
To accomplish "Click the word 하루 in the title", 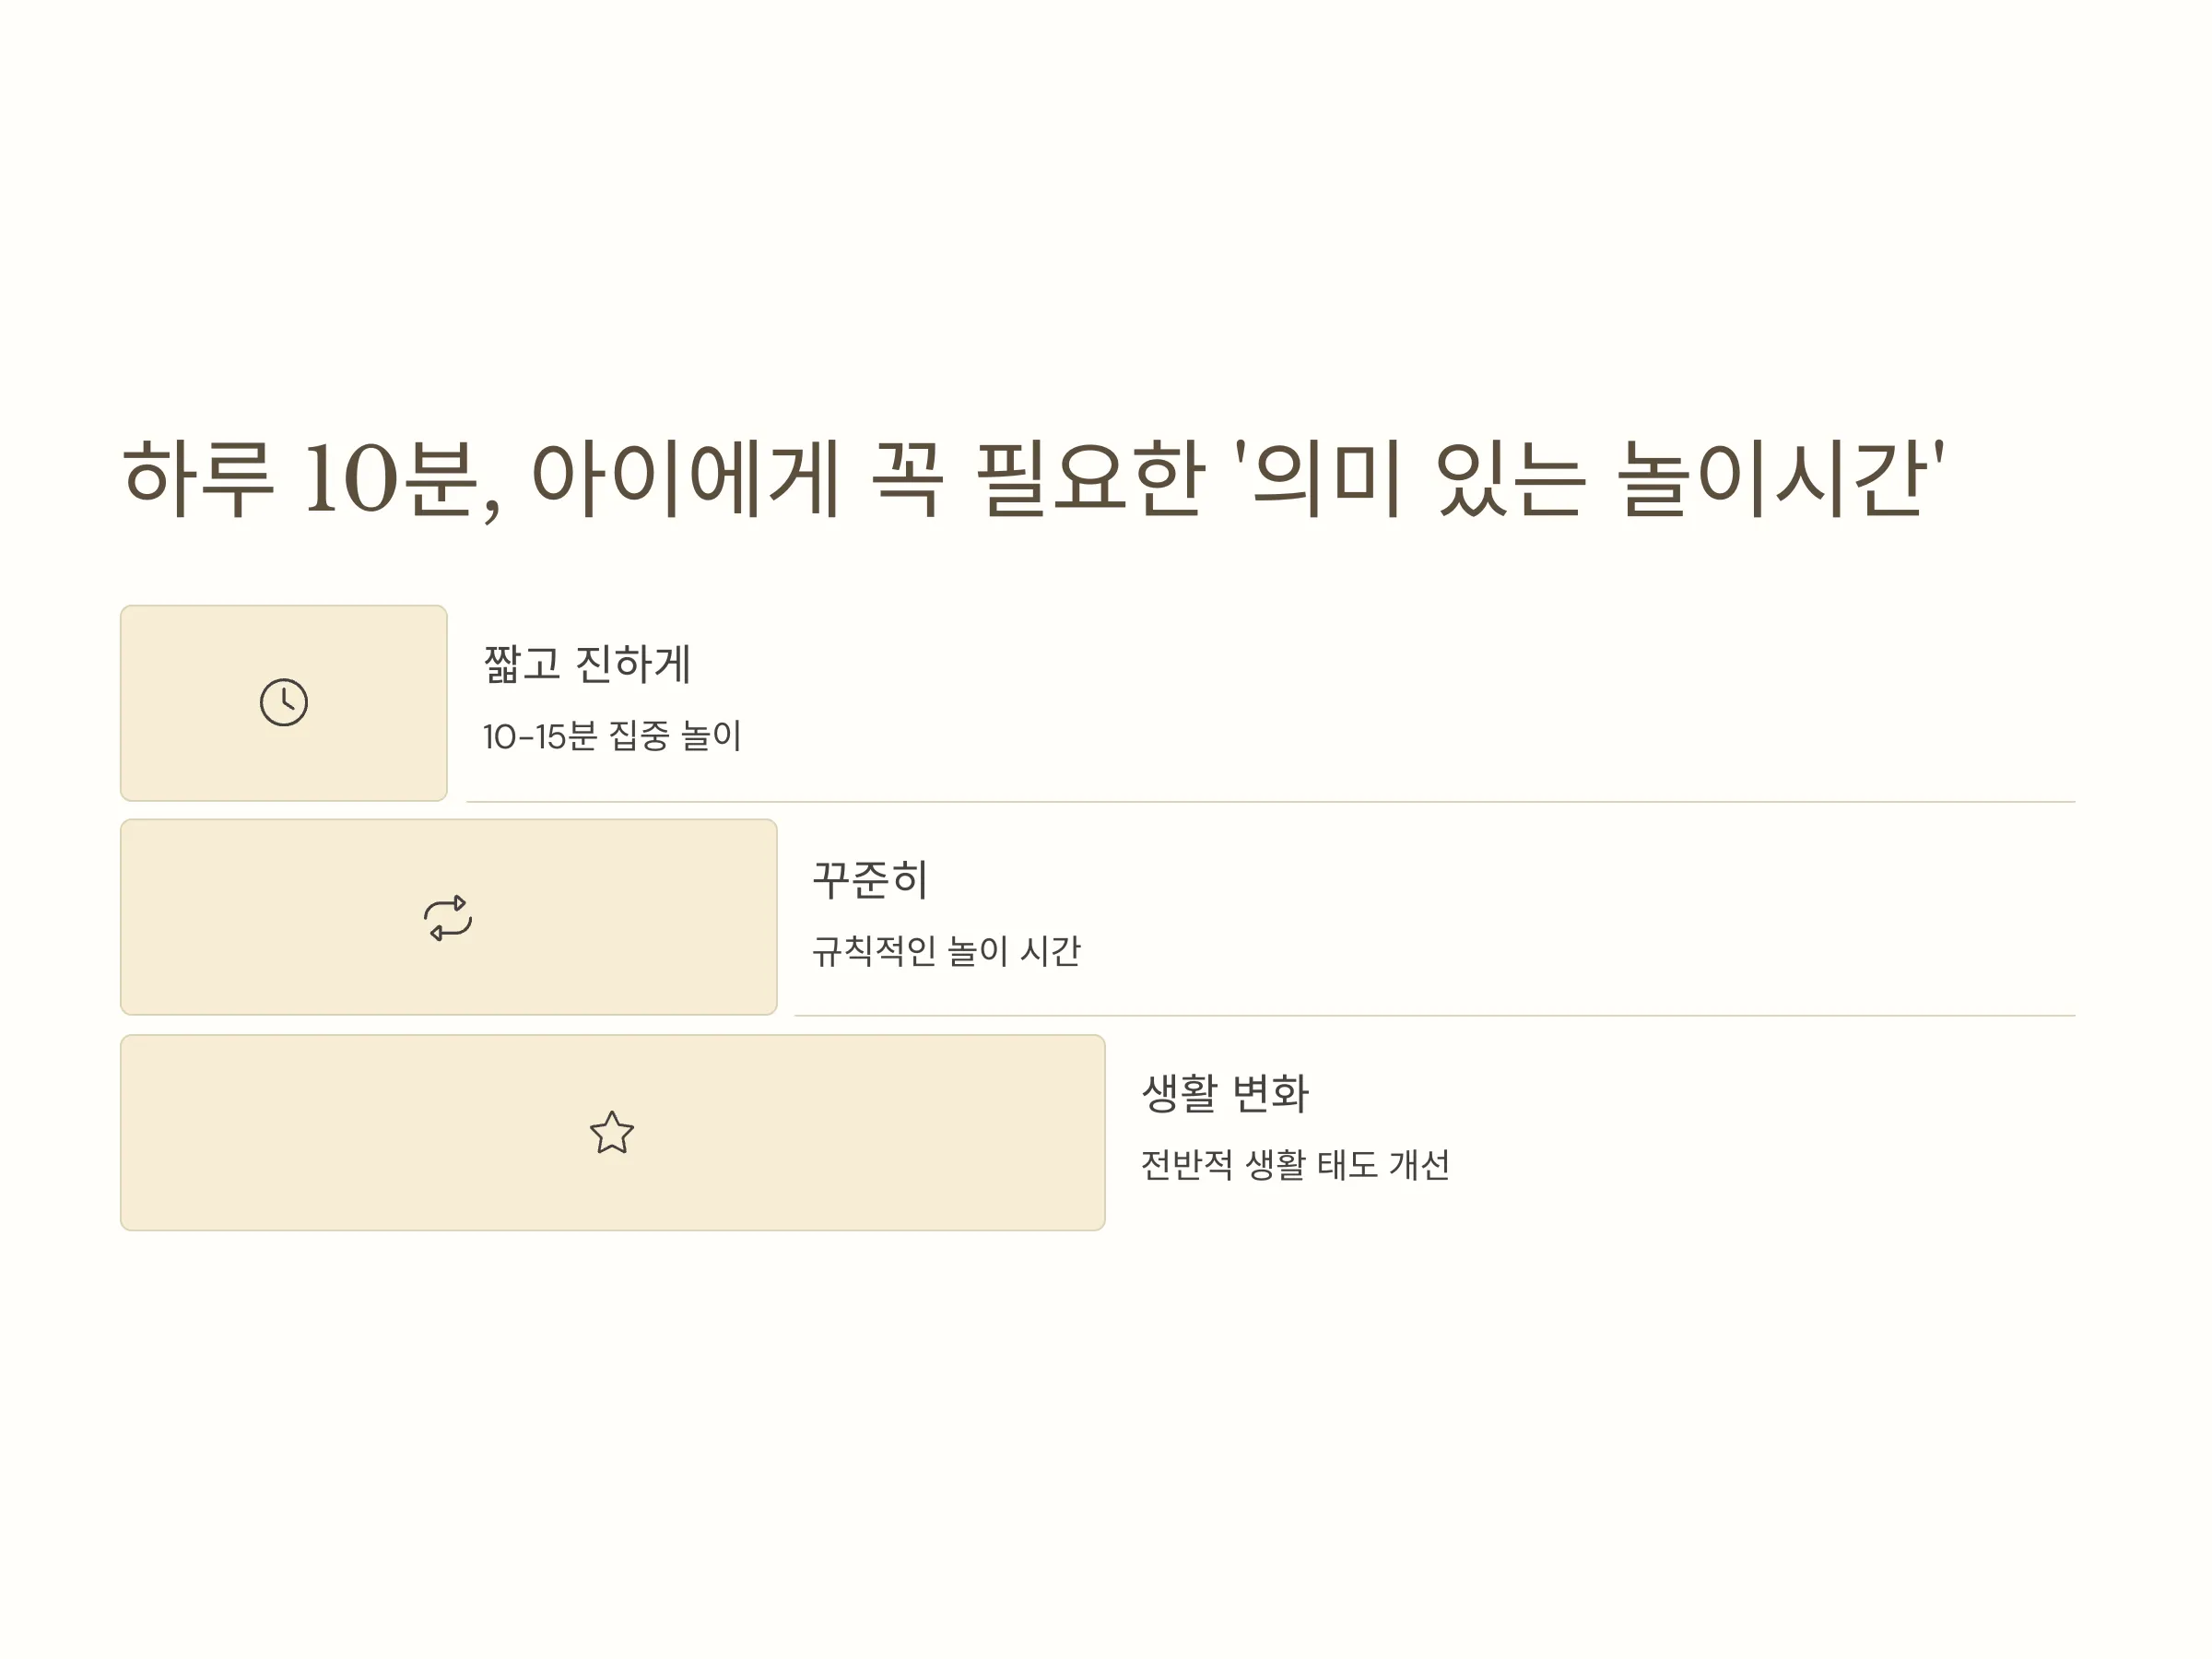I will [x=198, y=479].
